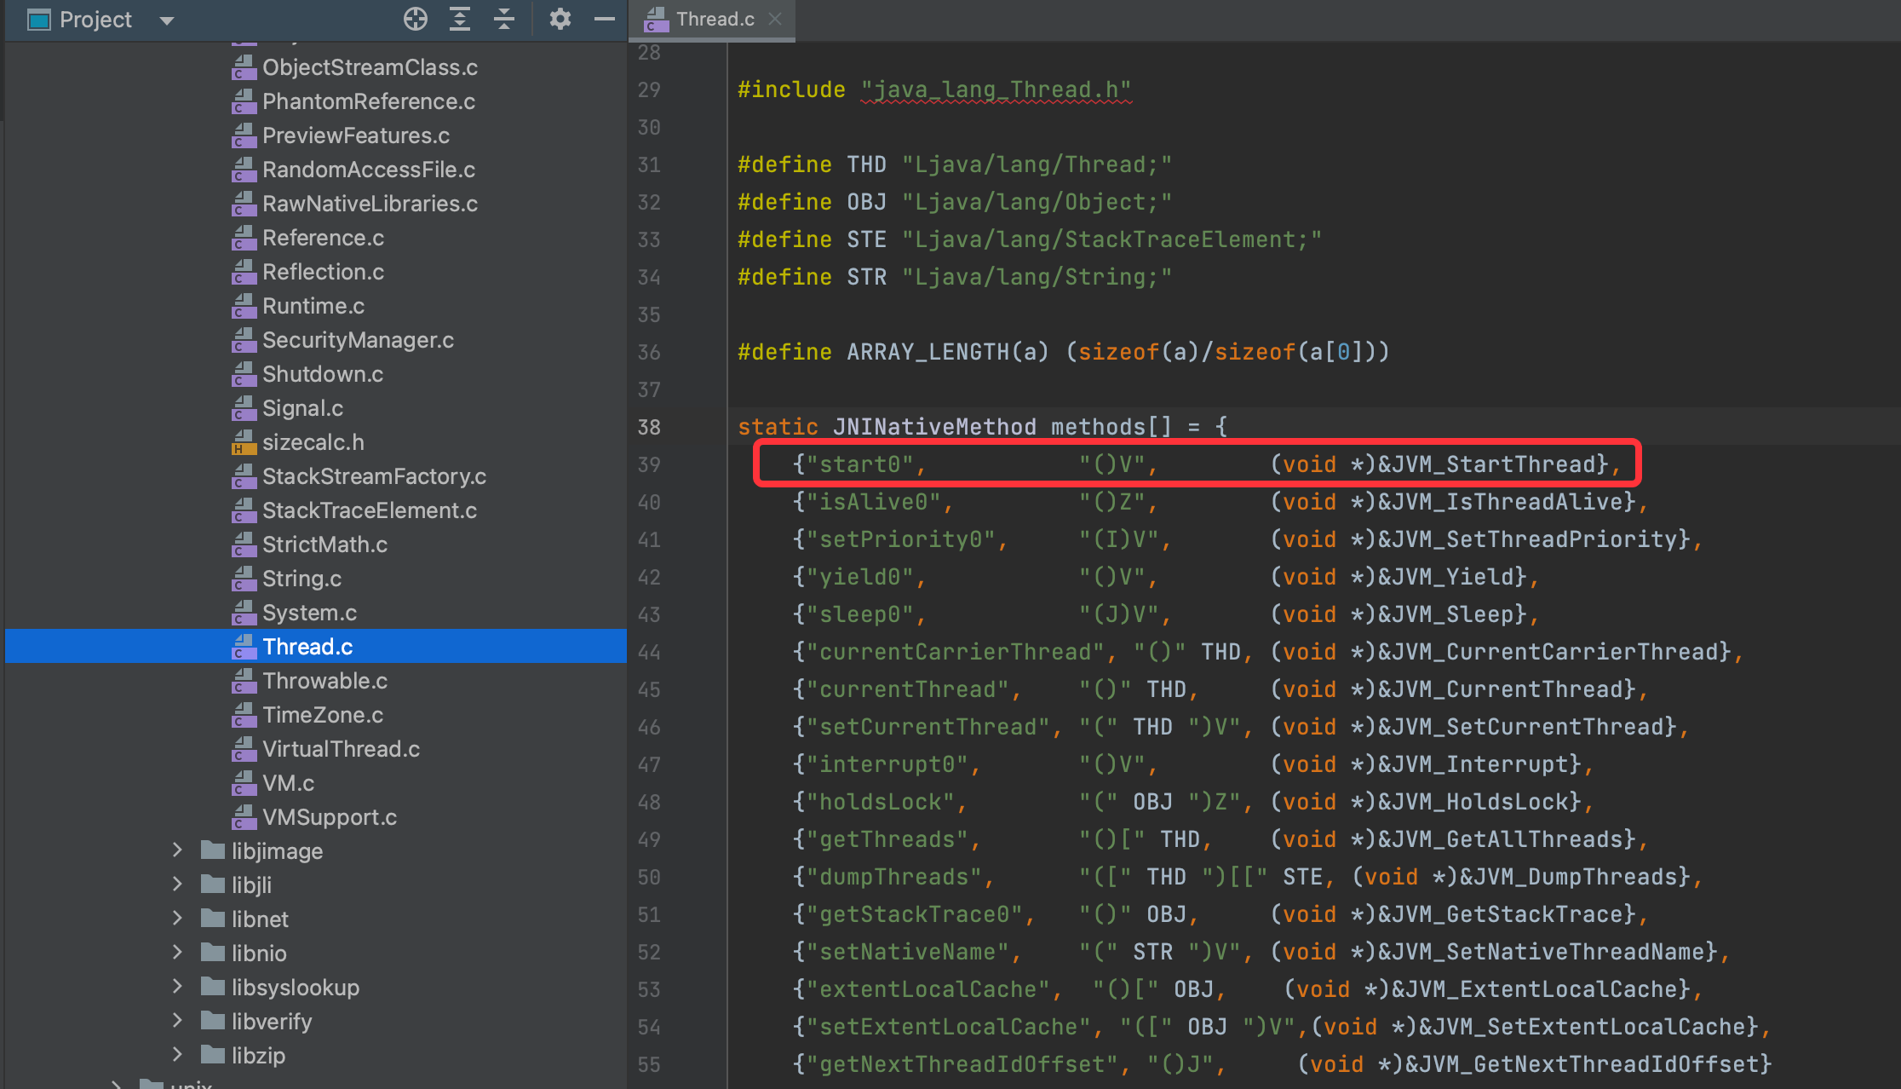
Task: Select PreviewFeatures.c file
Action: (356, 135)
